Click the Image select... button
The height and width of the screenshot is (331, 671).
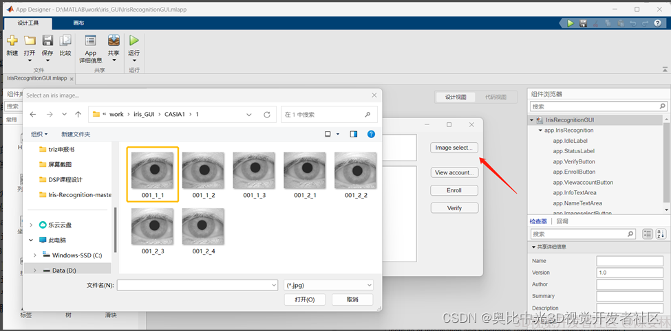[454, 148]
